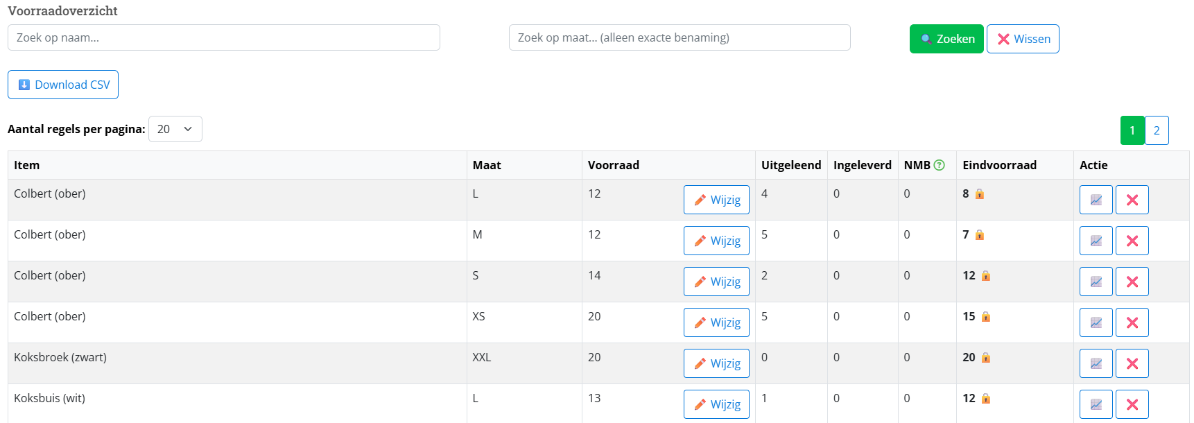1194x423 pixels.
Task: Focus the 'Zoek op naam' search field
Action: point(223,37)
